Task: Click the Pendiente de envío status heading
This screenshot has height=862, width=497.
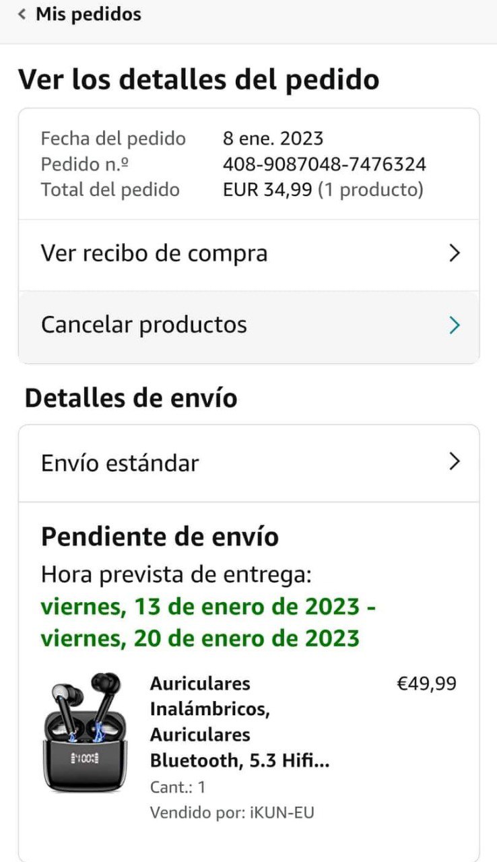Action: 160,537
